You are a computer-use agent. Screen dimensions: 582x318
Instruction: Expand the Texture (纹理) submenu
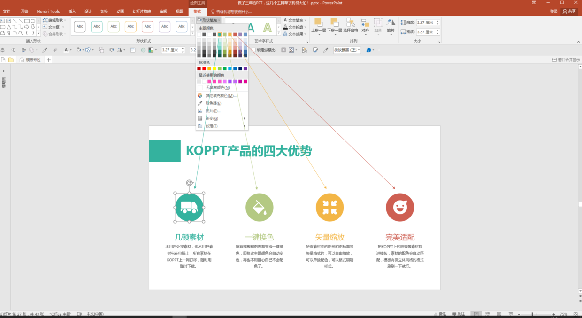point(222,126)
